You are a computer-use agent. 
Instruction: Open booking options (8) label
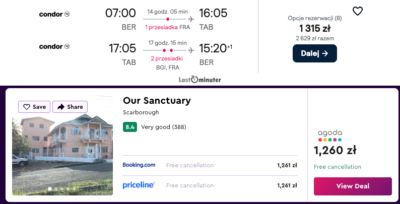pos(314,18)
